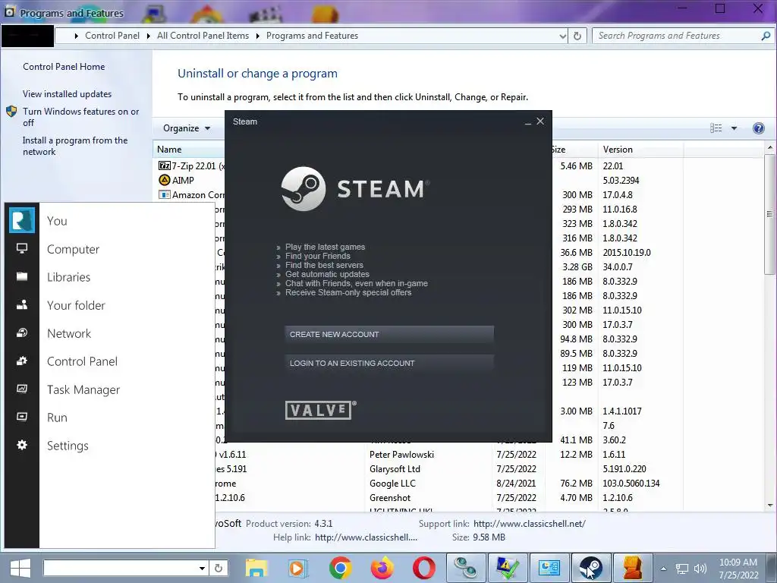Screen dimensions: 777x583
Task: Click the Your folder user icon
Action: (x=22, y=305)
